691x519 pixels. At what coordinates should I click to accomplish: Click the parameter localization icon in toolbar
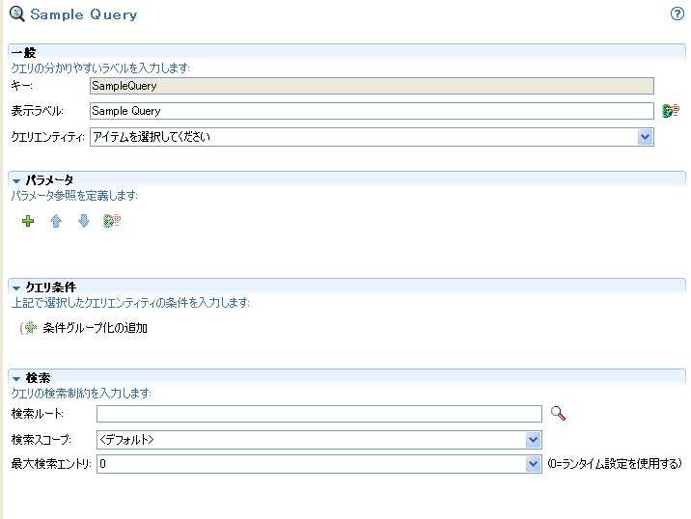coord(112,221)
